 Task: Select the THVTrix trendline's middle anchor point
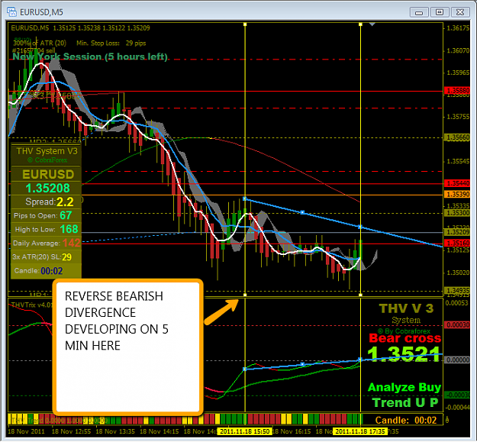[x=302, y=364]
